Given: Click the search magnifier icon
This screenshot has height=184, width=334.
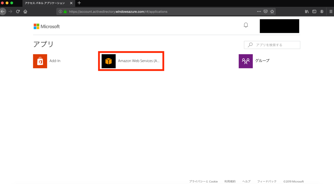Looking at the screenshot, I should 250,45.
